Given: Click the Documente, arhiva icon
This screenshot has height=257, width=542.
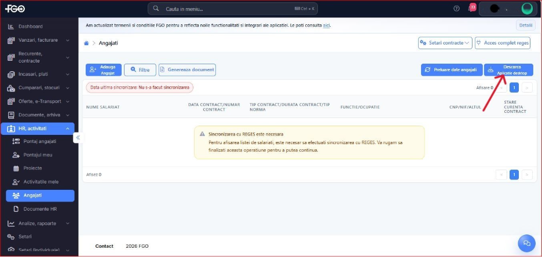Looking at the screenshot, I should pyautogui.click(x=11, y=115).
